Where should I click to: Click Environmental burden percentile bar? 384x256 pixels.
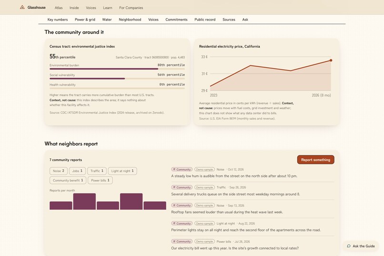[117, 69]
